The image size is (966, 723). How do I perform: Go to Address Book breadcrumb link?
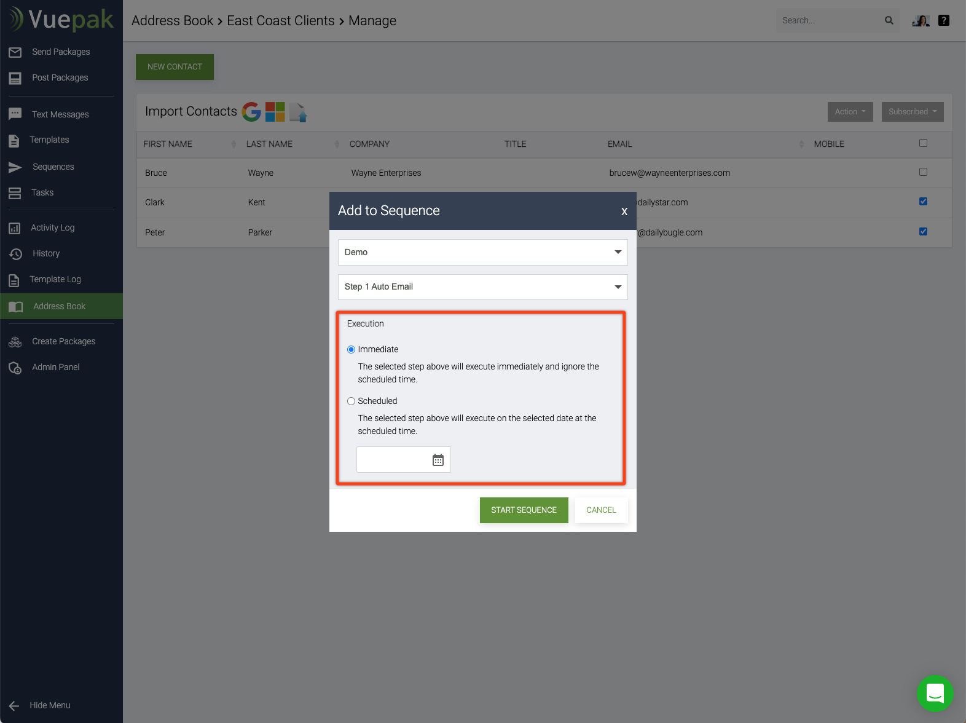(173, 21)
